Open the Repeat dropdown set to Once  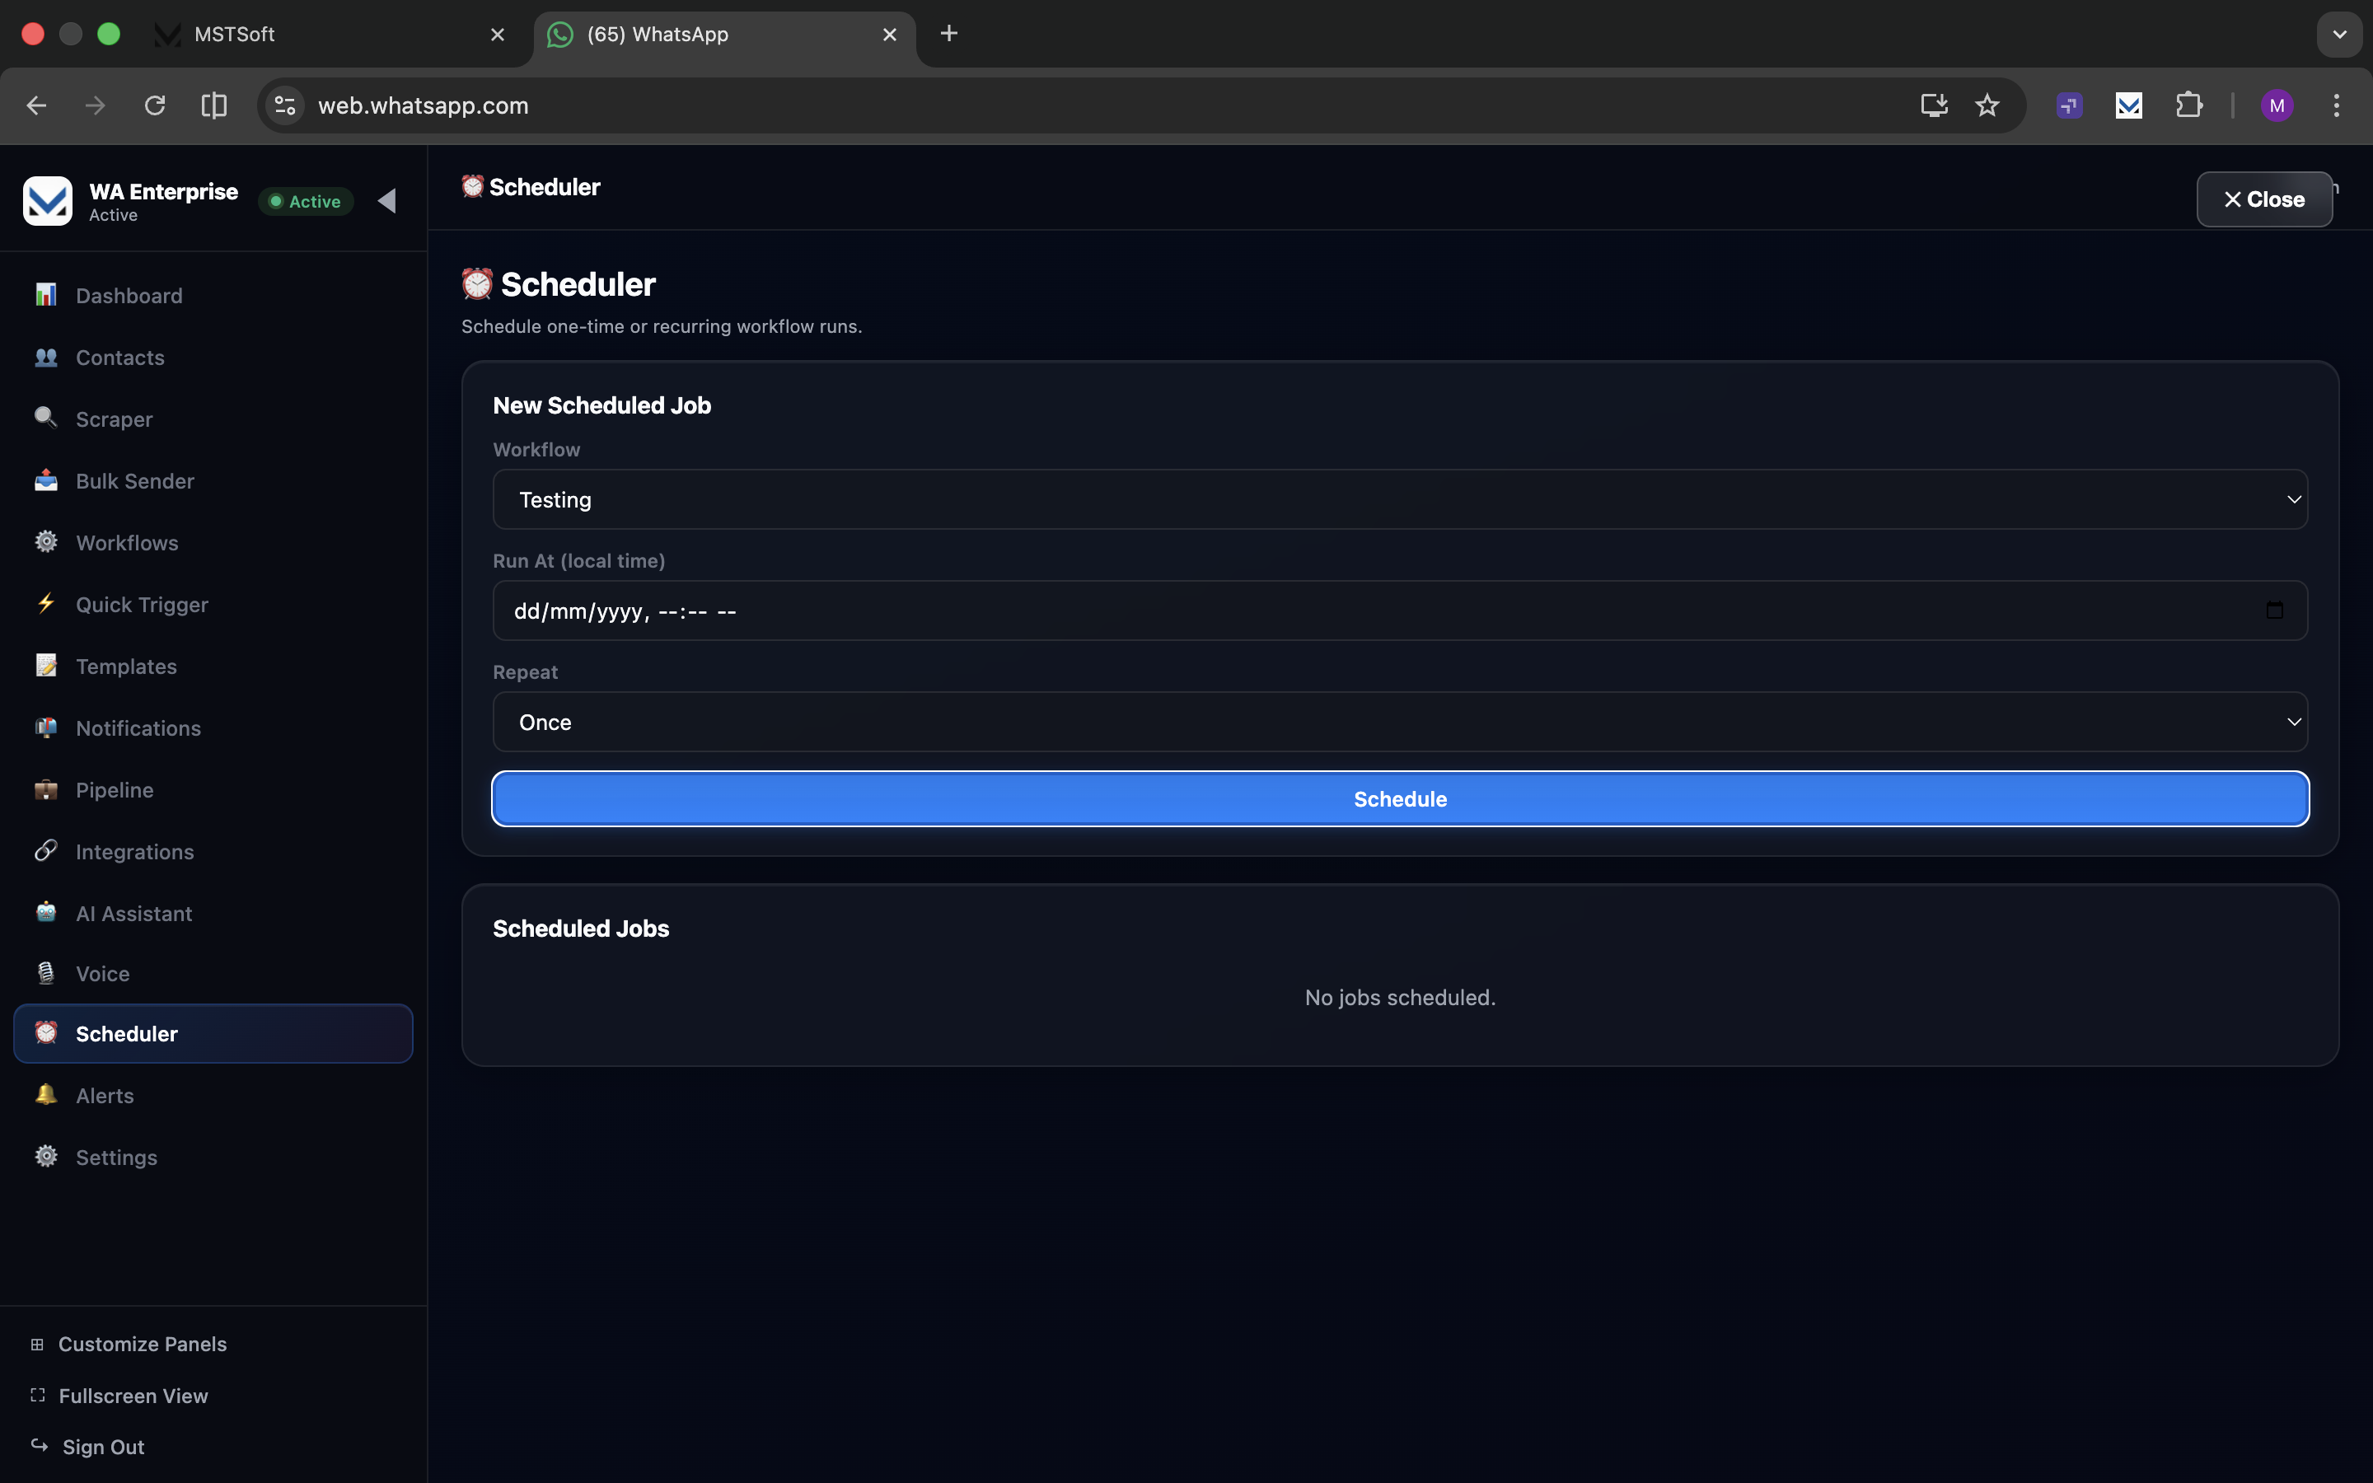[x=1399, y=722]
